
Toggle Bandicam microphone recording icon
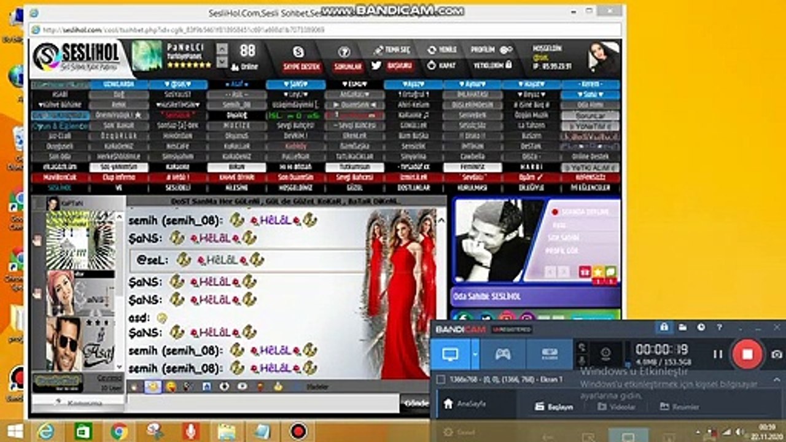click(582, 362)
